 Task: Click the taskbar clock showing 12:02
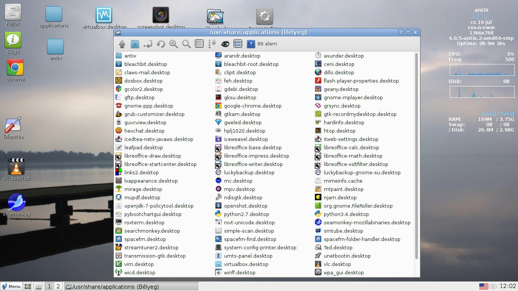click(x=508, y=286)
